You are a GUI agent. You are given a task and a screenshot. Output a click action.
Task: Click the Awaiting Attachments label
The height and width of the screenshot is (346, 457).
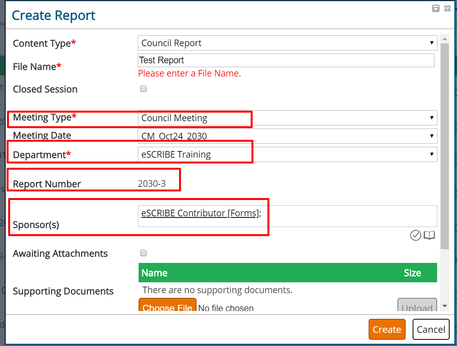[60, 254]
